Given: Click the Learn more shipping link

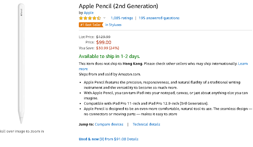Looking at the screenshot, I should click(x=243, y=64).
